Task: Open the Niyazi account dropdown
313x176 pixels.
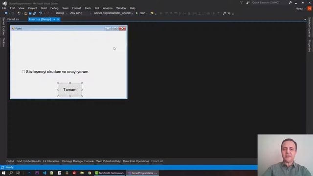Action: pos(300,9)
